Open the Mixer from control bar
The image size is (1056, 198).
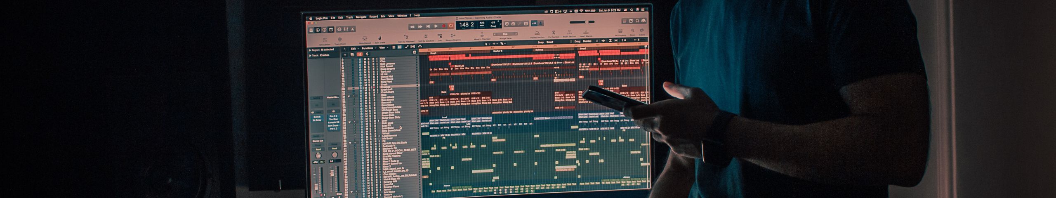tap(346, 29)
